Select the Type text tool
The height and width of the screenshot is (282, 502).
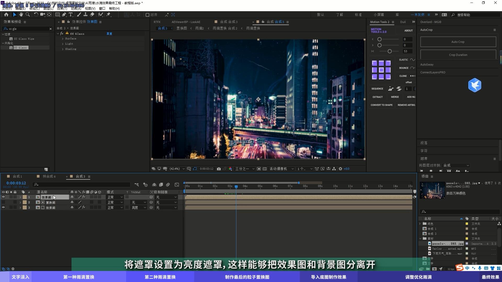[71, 15]
